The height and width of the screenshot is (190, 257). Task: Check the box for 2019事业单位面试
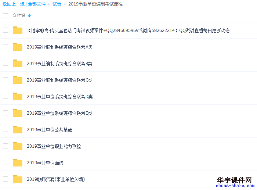[6, 162]
